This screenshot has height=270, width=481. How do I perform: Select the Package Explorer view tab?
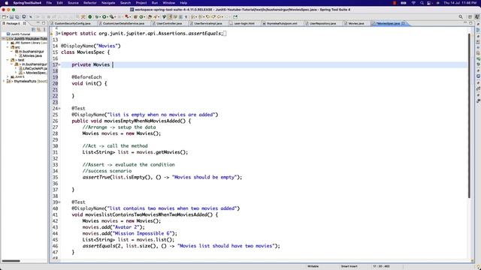(14, 23)
